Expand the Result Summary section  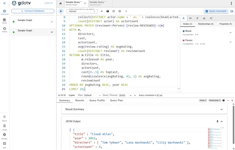(x=221, y=109)
